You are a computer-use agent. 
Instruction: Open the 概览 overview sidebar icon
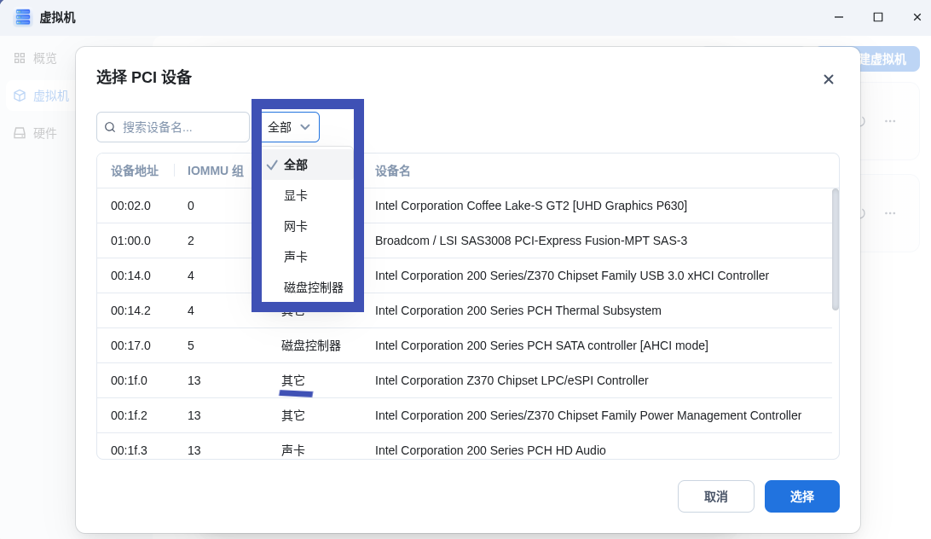(x=20, y=58)
